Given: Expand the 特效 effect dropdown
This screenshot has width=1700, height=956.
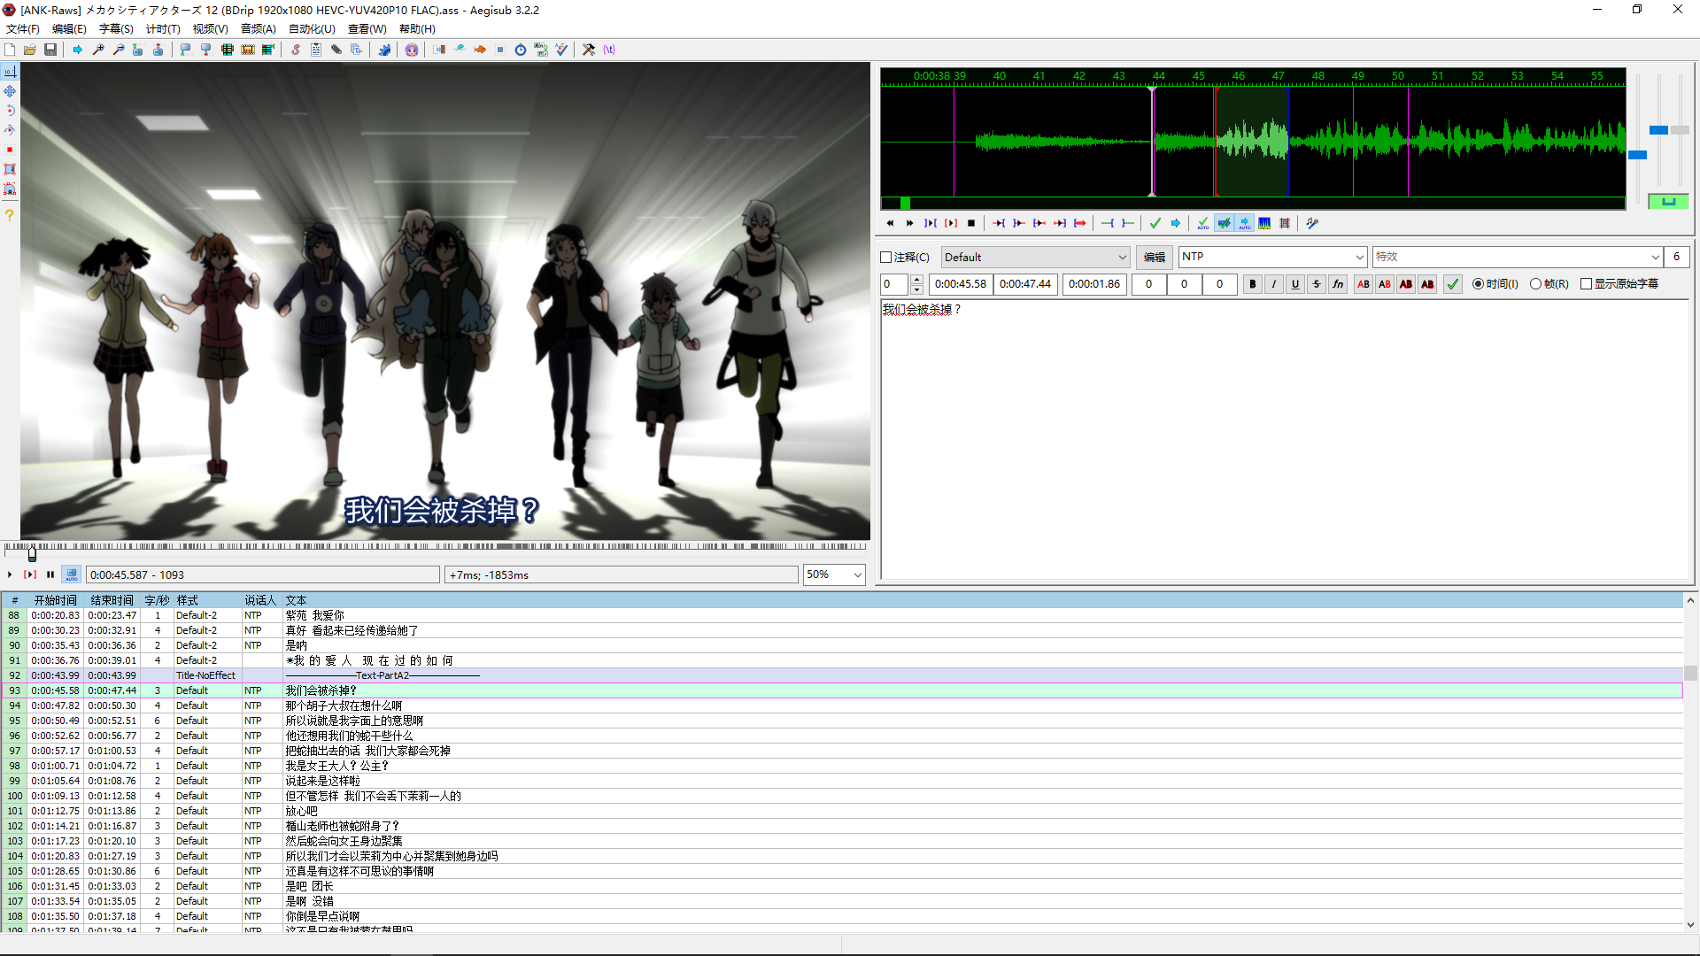Looking at the screenshot, I should click(x=1655, y=257).
